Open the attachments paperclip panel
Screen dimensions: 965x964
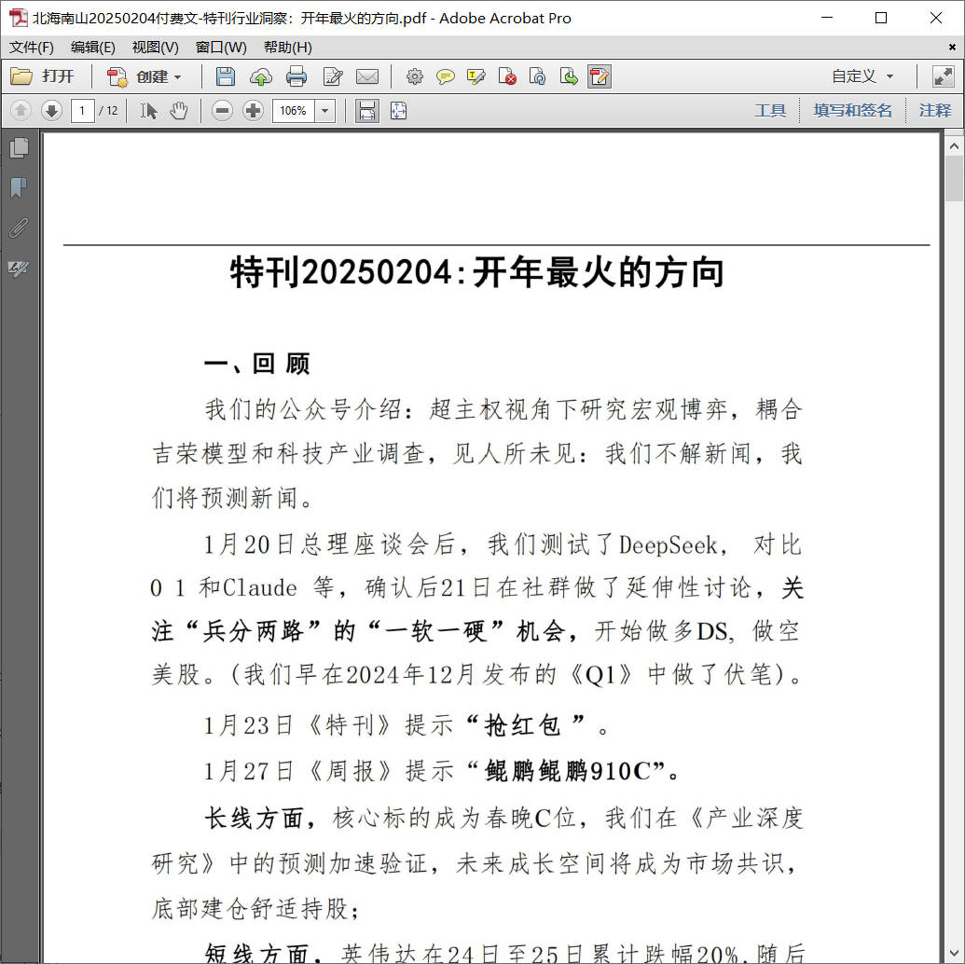19,227
